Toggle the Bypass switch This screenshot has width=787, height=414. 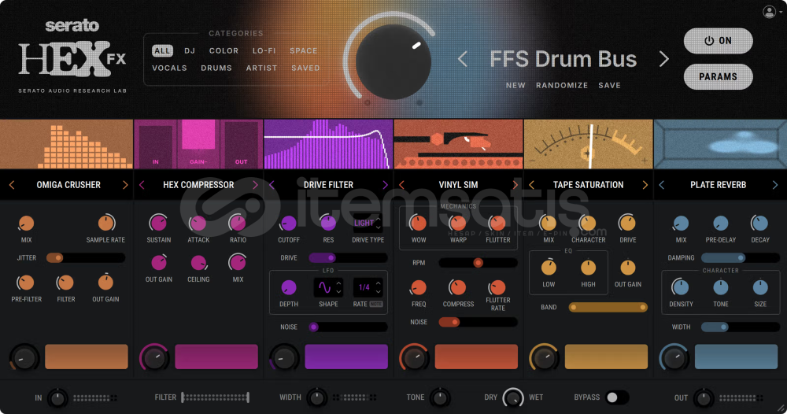click(x=615, y=397)
